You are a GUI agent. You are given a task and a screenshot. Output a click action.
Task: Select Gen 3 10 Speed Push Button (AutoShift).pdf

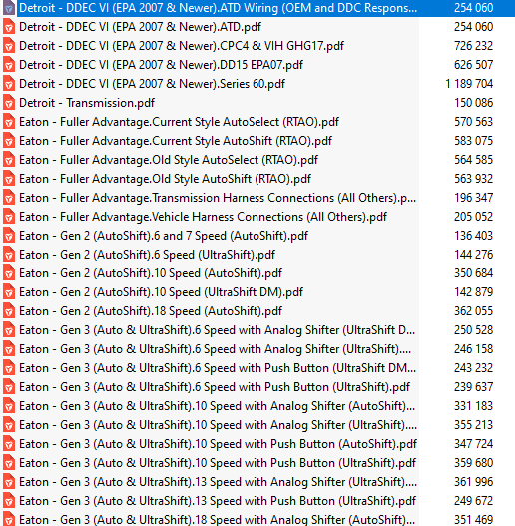218,444
